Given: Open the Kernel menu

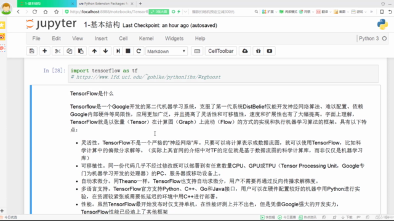Looking at the screenshot, I should click(147, 39).
